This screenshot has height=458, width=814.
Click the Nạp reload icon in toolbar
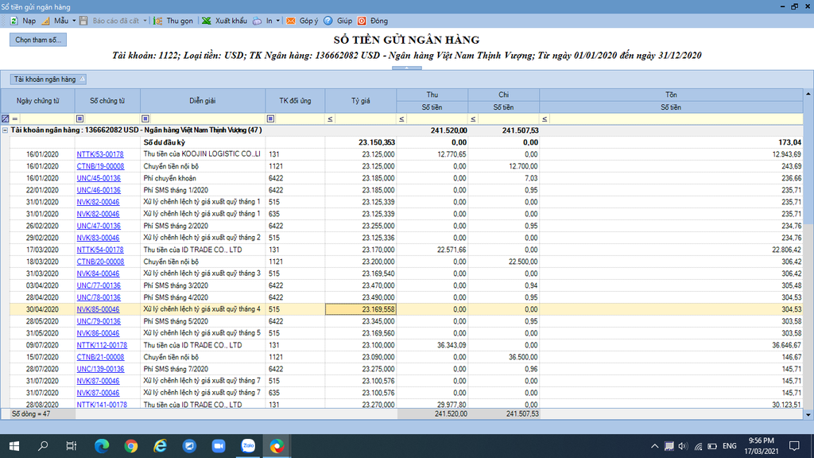click(14, 21)
